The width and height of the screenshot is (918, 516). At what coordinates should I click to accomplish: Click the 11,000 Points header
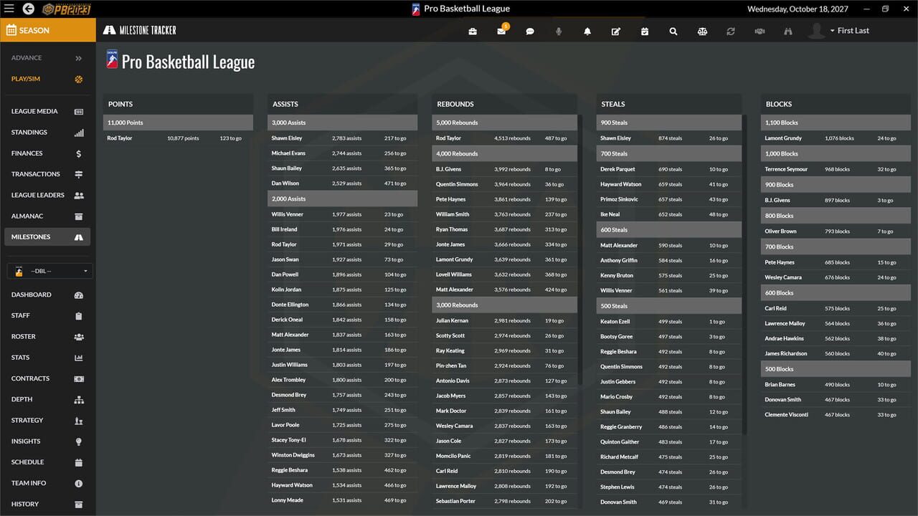coord(178,123)
